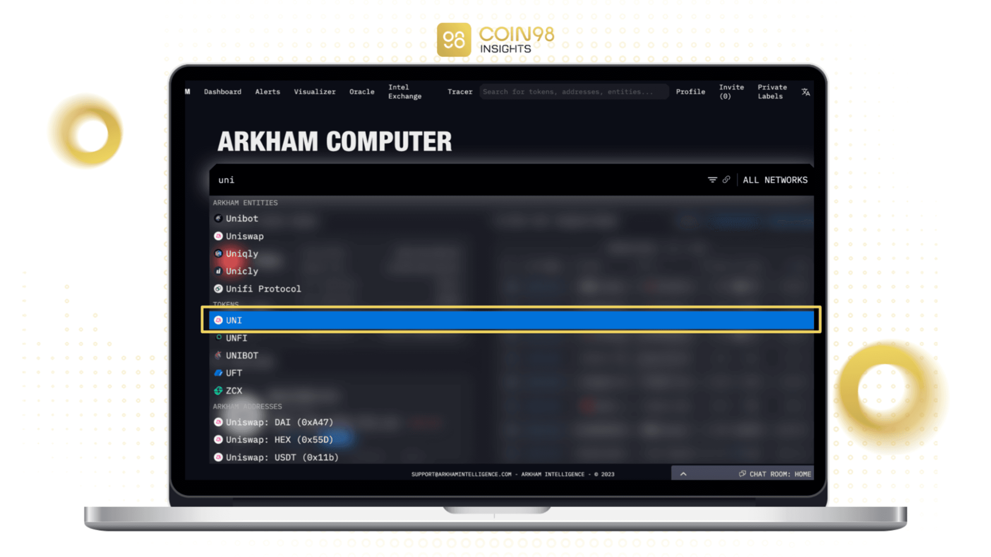
Task: Select UNI token from results list
Action: [x=511, y=320]
